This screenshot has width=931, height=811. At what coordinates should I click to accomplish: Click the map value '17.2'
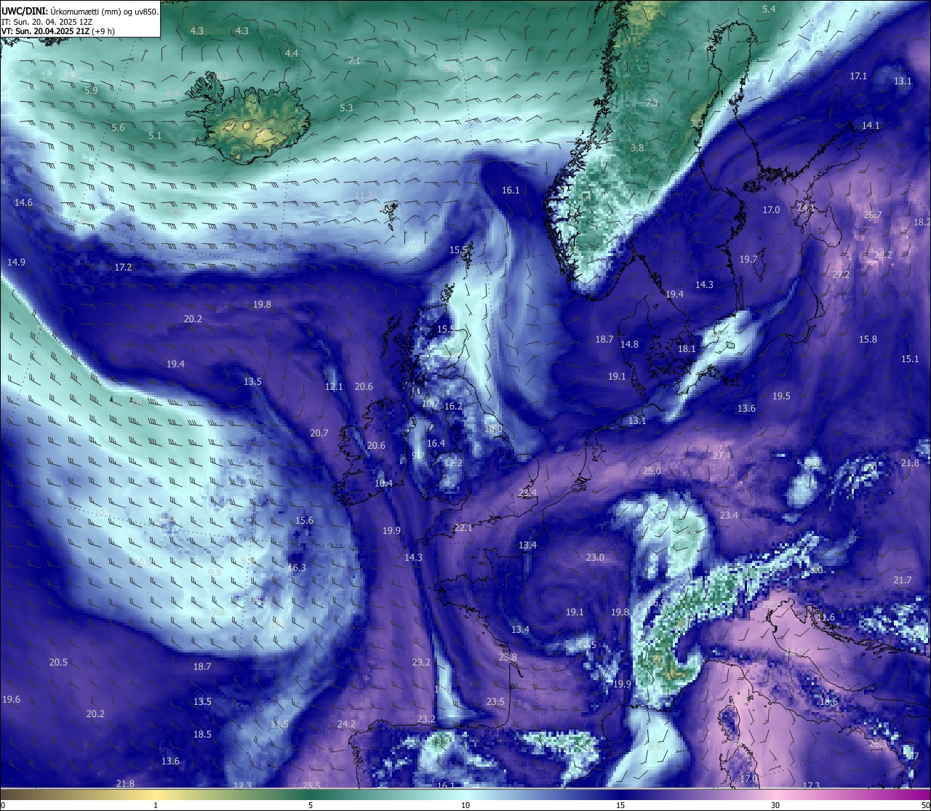coord(123,268)
